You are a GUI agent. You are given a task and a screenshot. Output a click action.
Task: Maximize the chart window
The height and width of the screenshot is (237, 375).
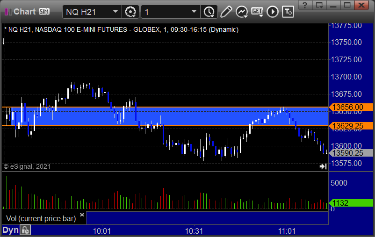pyautogui.click(x=347, y=5)
